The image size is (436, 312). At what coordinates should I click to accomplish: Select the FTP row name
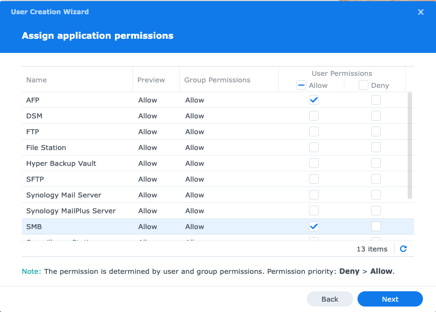[33, 132]
